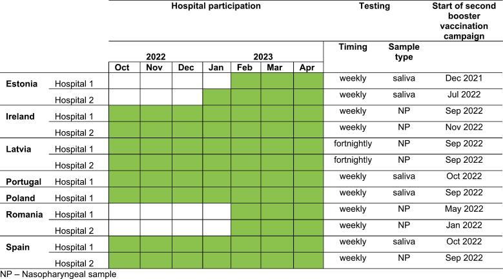
Task: Click the Testing column group heading
Action: (x=375, y=6)
